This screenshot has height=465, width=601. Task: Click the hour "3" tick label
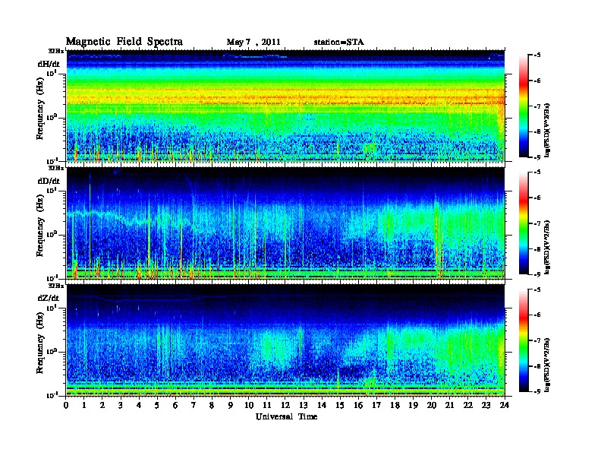(x=121, y=405)
